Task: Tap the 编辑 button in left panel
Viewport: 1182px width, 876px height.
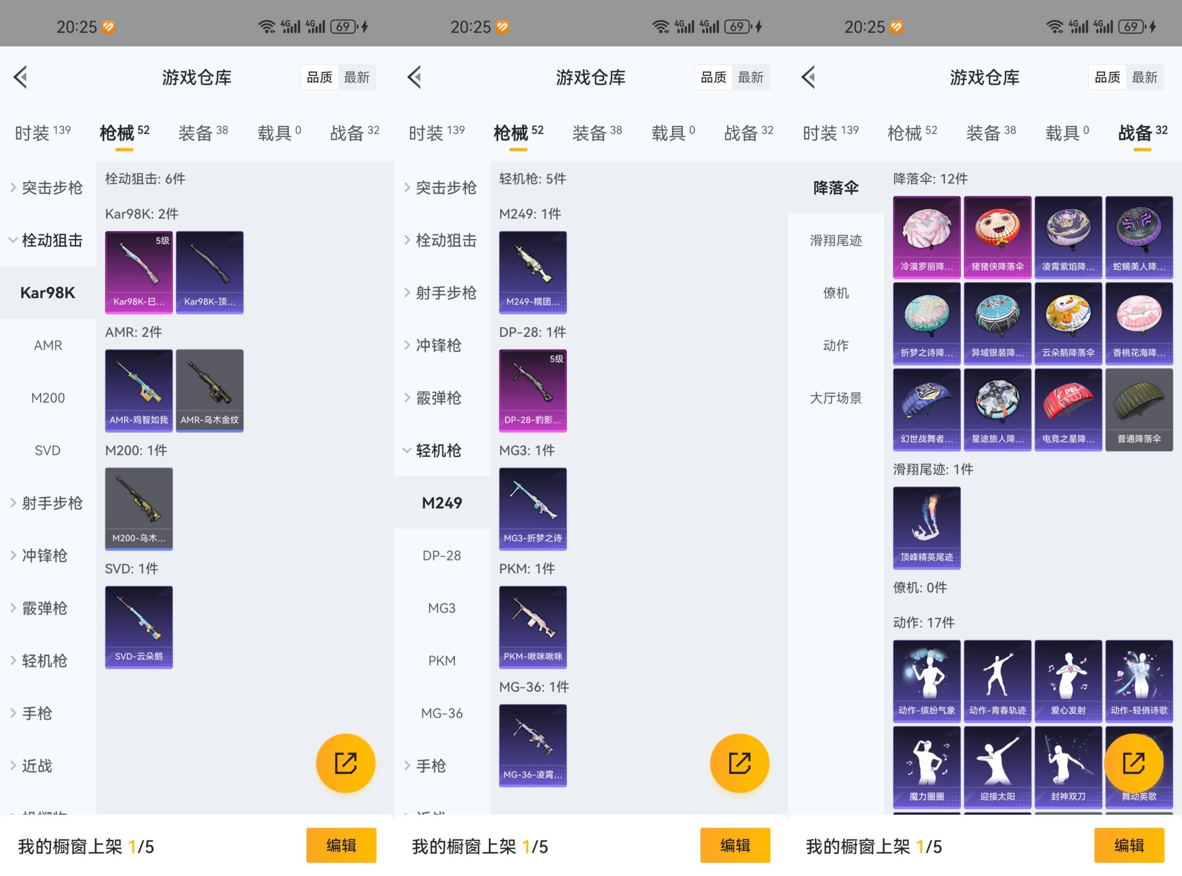Action: [x=341, y=845]
